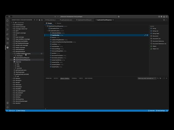
Task: Toggle bottom panel visibility in title bar
Action: pyautogui.click(x=164, y=17)
